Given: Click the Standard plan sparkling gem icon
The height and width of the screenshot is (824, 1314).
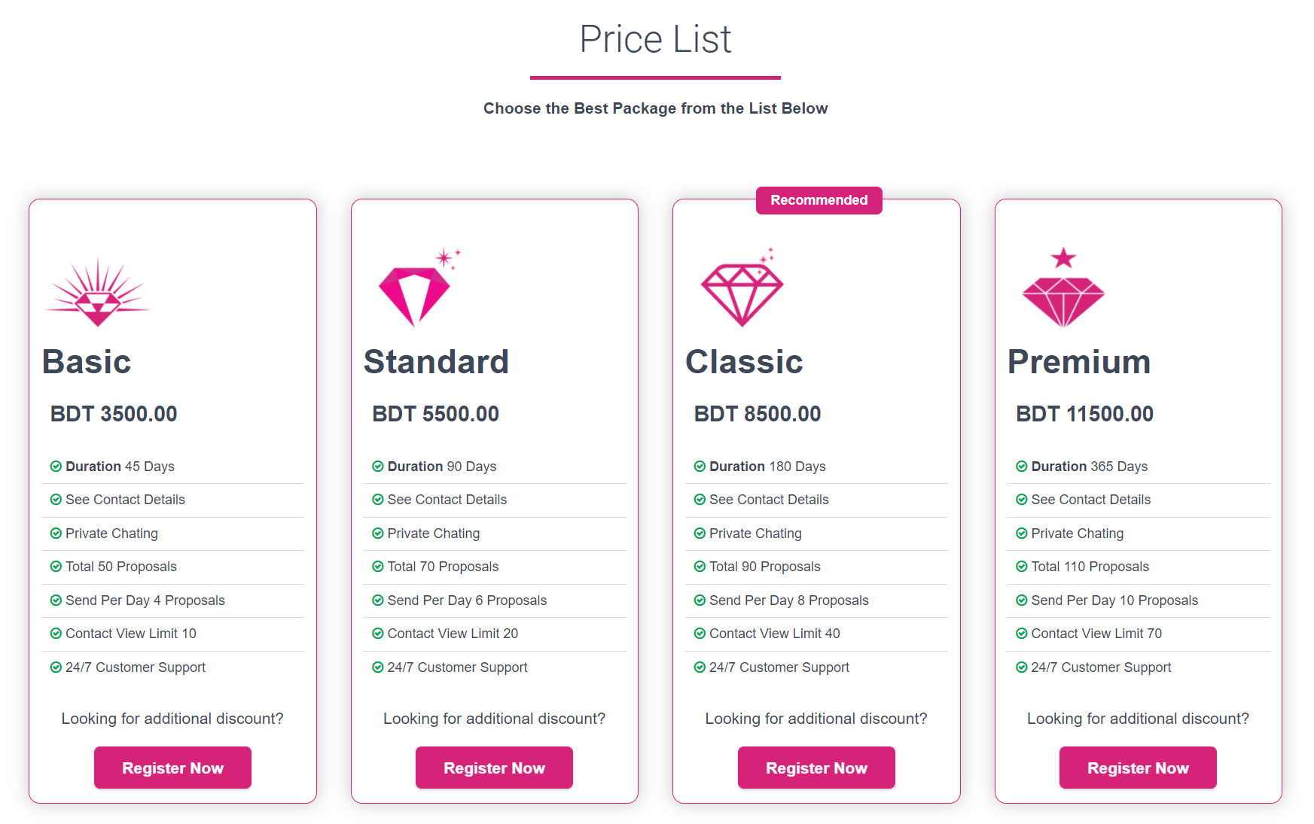Looking at the screenshot, I should coord(418,290).
